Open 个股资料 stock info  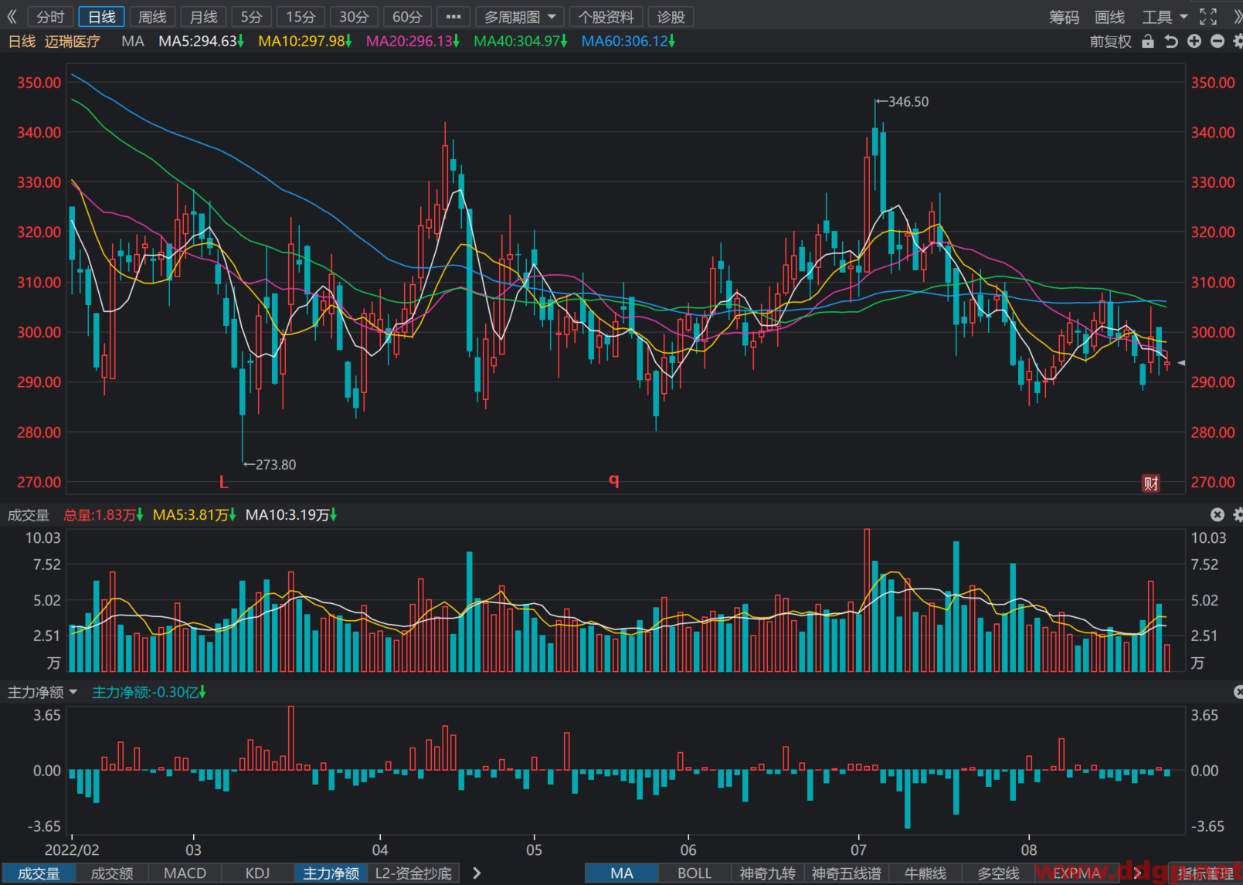[x=606, y=17]
